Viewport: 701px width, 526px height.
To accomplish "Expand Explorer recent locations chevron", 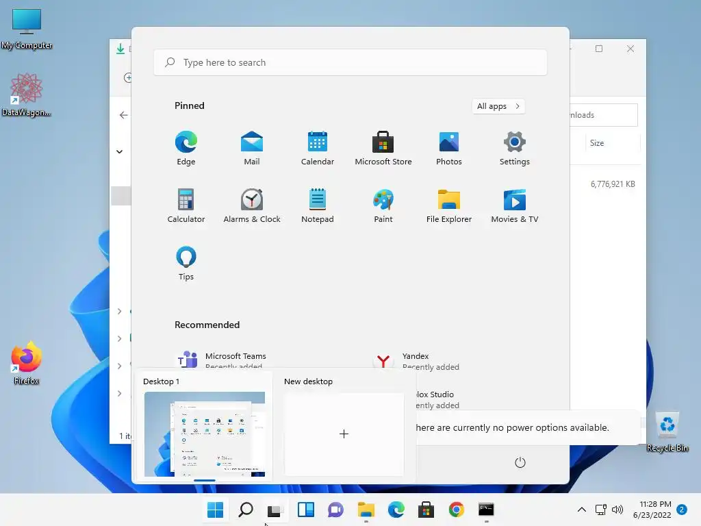I will (119, 151).
